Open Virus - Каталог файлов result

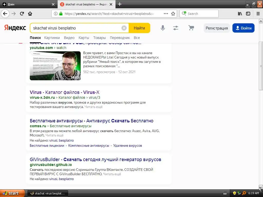[64, 92]
